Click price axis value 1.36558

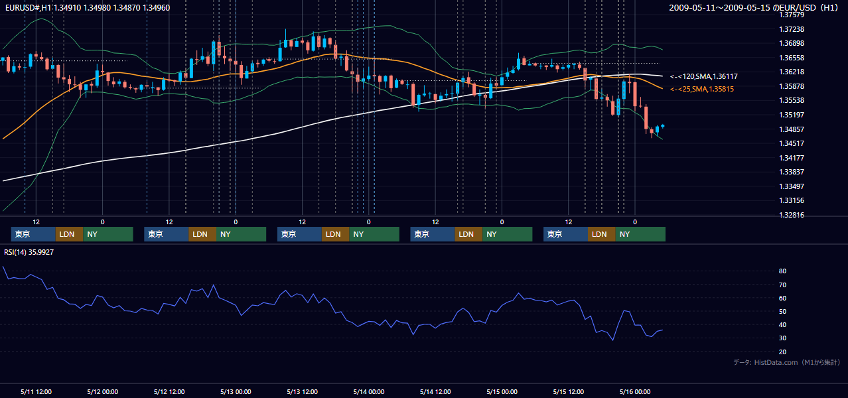[x=791, y=58]
